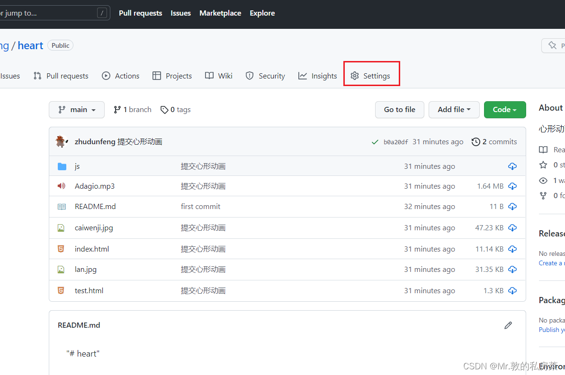The image size is (565, 375).
Task: Open the Settings tab
Action: [x=370, y=76]
